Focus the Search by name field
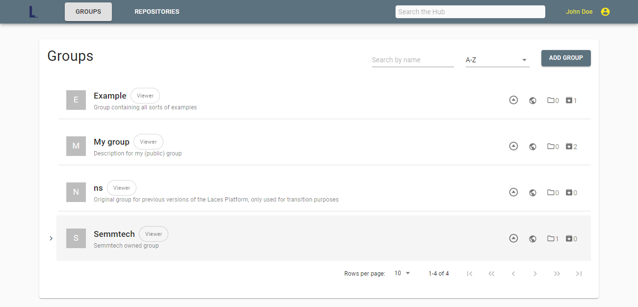The image size is (638, 307). (x=413, y=60)
